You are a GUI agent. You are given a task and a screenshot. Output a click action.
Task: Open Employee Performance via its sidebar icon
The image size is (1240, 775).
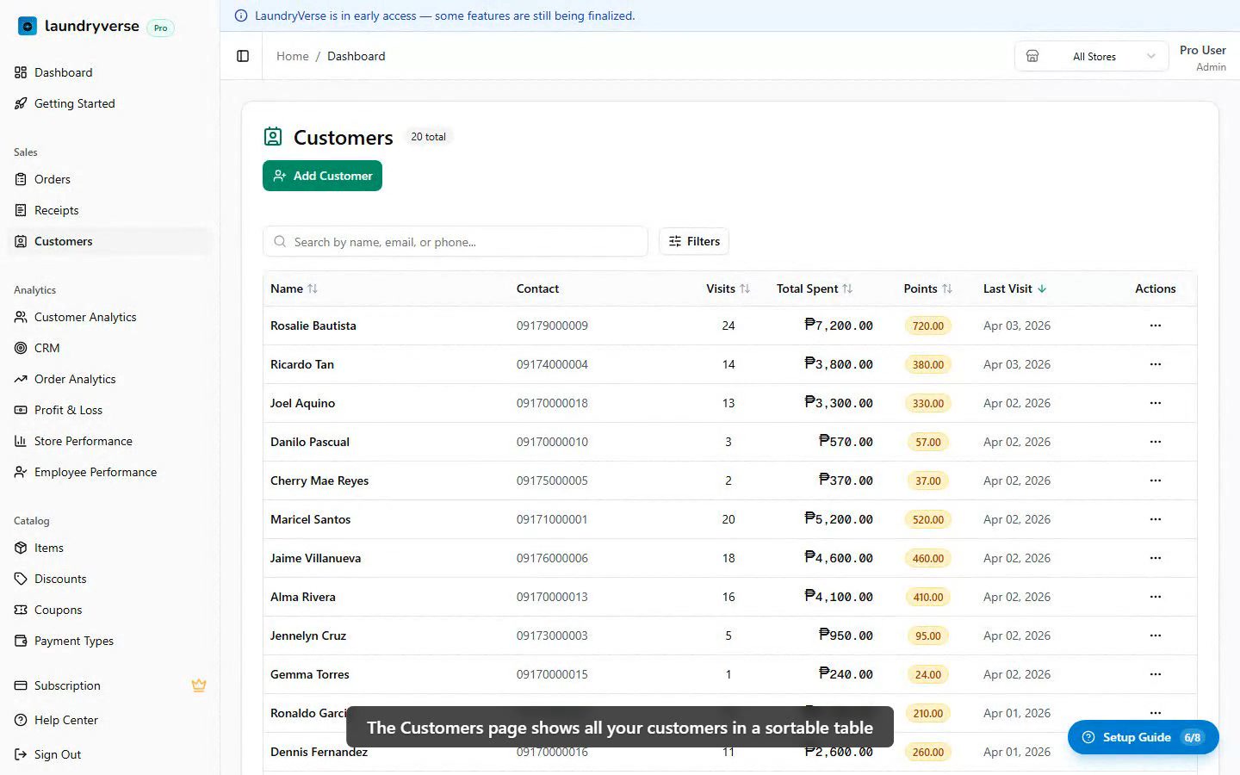click(x=21, y=472)
